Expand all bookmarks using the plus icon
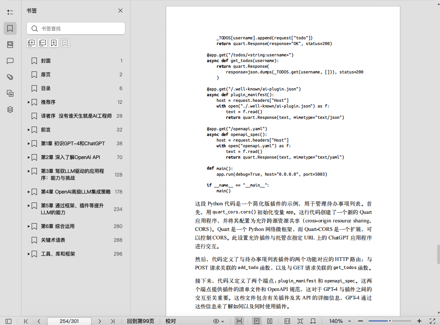This screenshot has width=440, height=325. click(x=31, y=43)
